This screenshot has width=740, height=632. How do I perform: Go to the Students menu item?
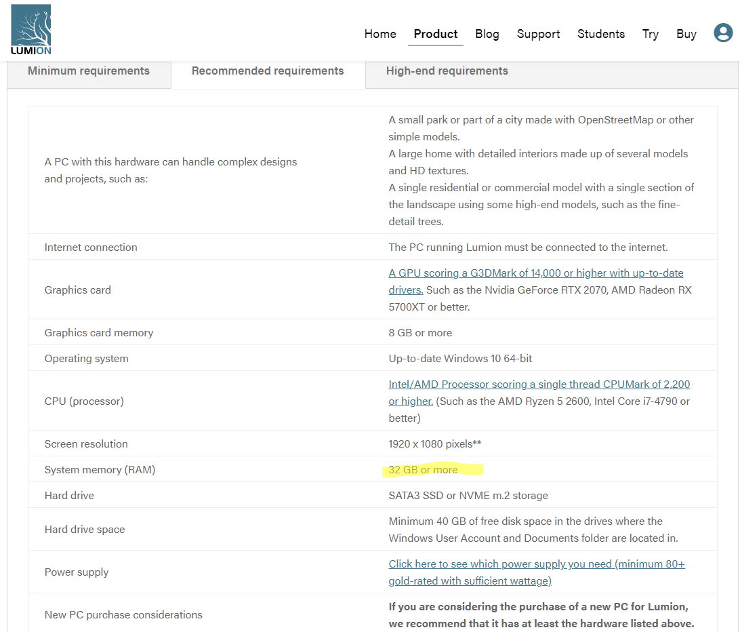601,34
